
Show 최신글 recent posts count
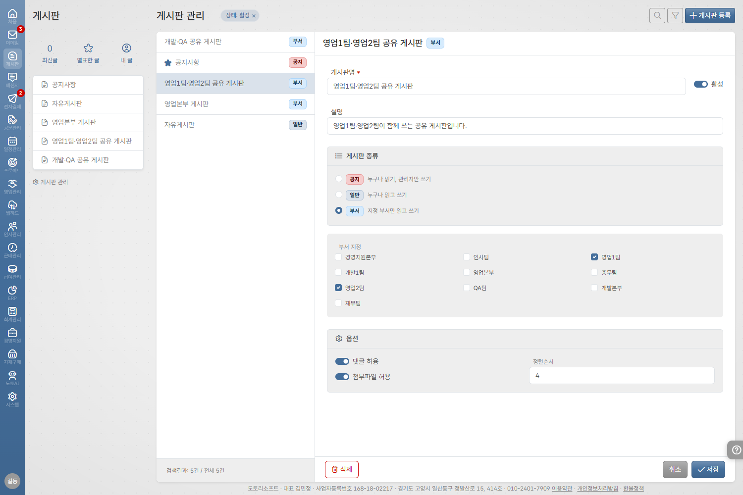[x=50, y=53]
